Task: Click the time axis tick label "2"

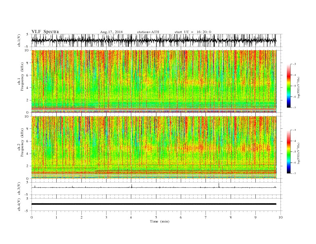Action: [81, 217]
